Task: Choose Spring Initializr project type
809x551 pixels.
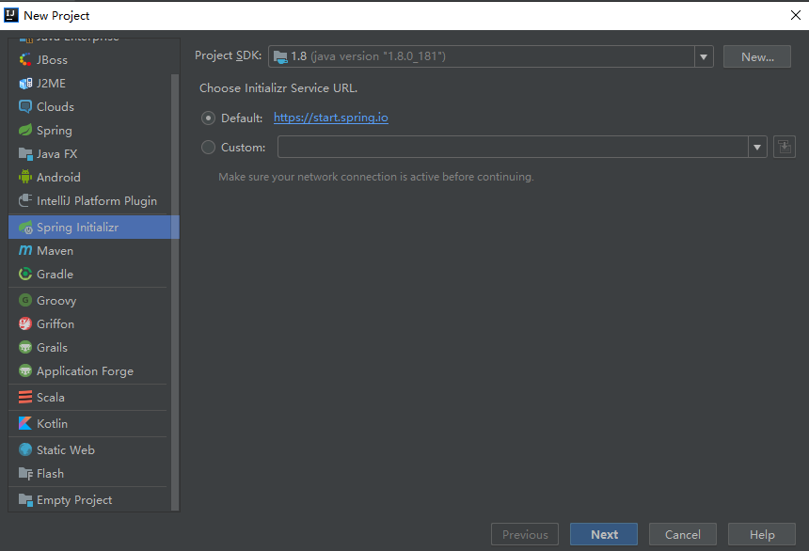Action: (x=93, y=227)
